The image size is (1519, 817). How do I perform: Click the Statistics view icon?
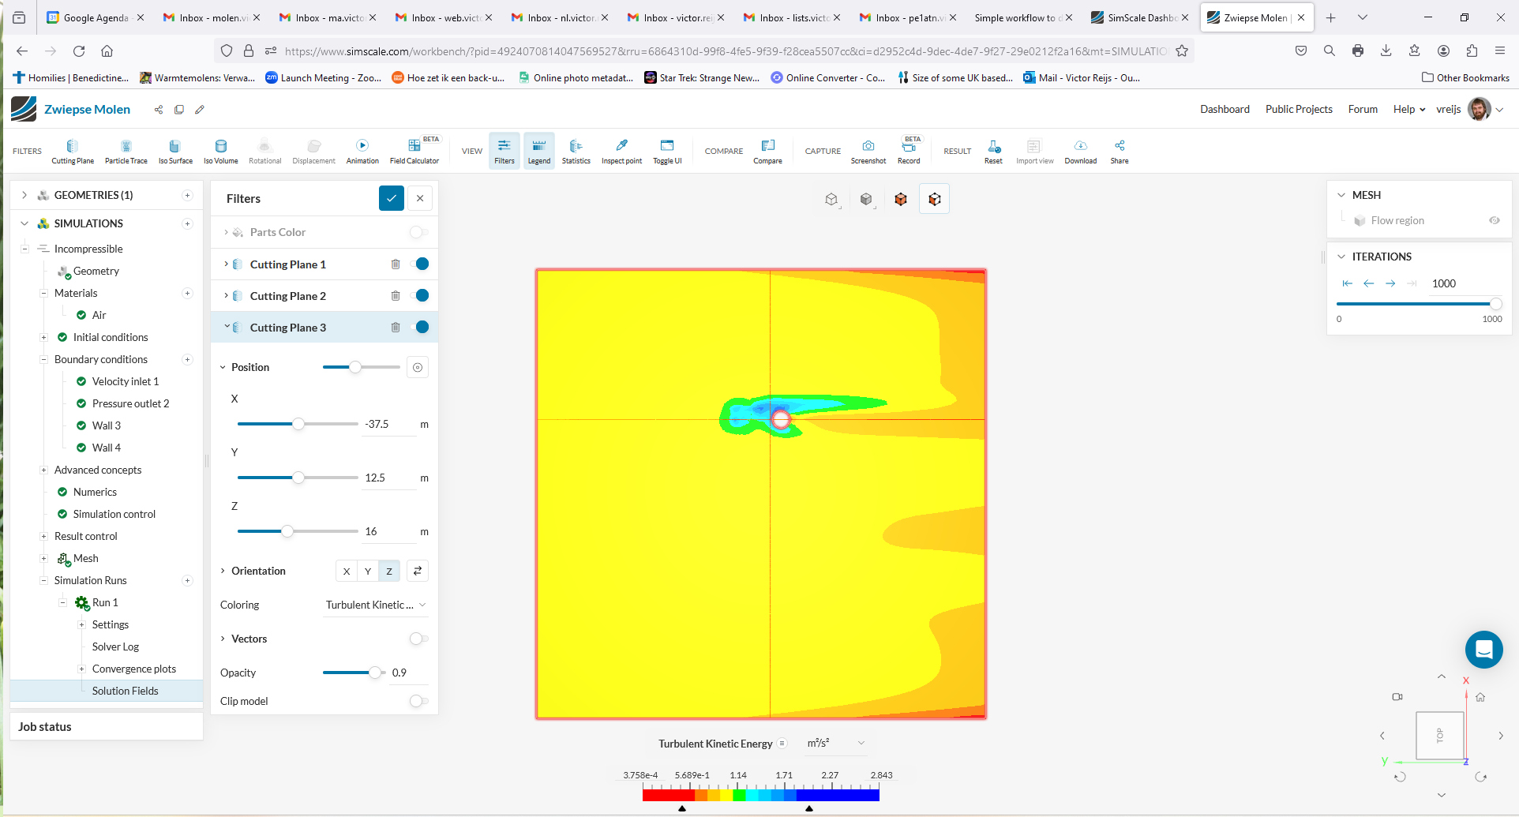(576, 150)
